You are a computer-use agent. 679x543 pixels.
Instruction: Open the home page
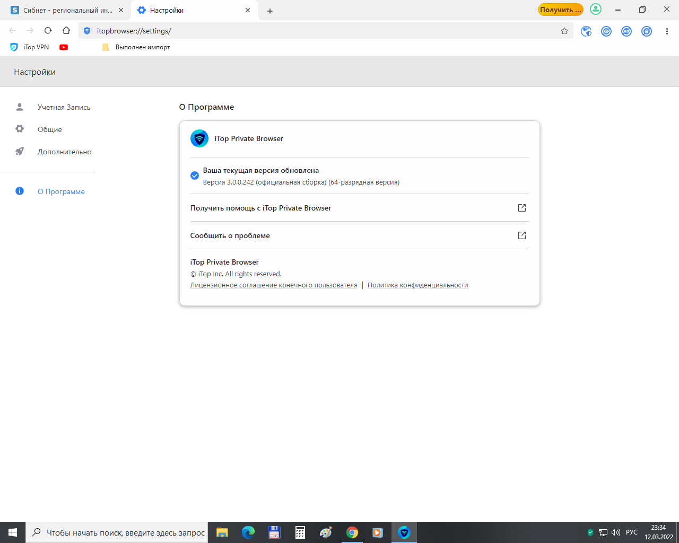(66, 31)
